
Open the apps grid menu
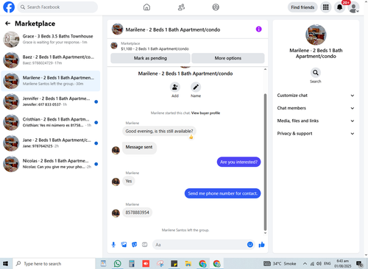[325, 7]
